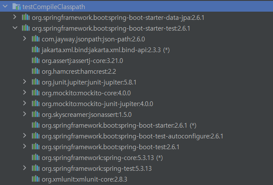This screenshot has height=185, width=273.
Task: Click library icon of jakarta.xml.bind-api:2.3.3
Action: coord(36,50)
